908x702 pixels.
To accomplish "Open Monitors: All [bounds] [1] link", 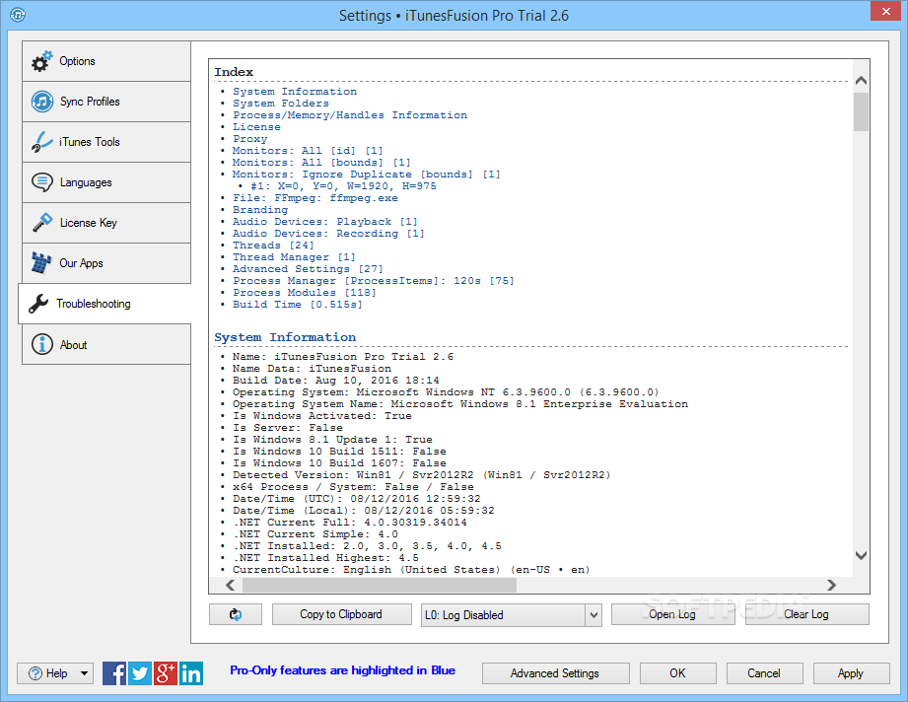I will coord(321,163).
